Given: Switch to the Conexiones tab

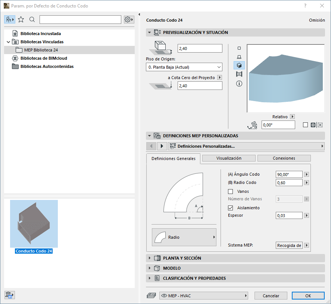Looking at the screenshot, I should 284,158.
